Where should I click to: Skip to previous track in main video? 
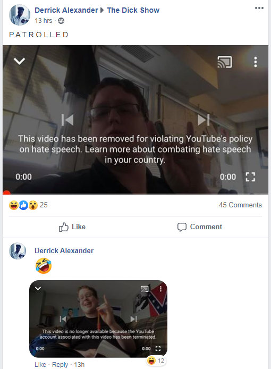(x=67, y=120)
